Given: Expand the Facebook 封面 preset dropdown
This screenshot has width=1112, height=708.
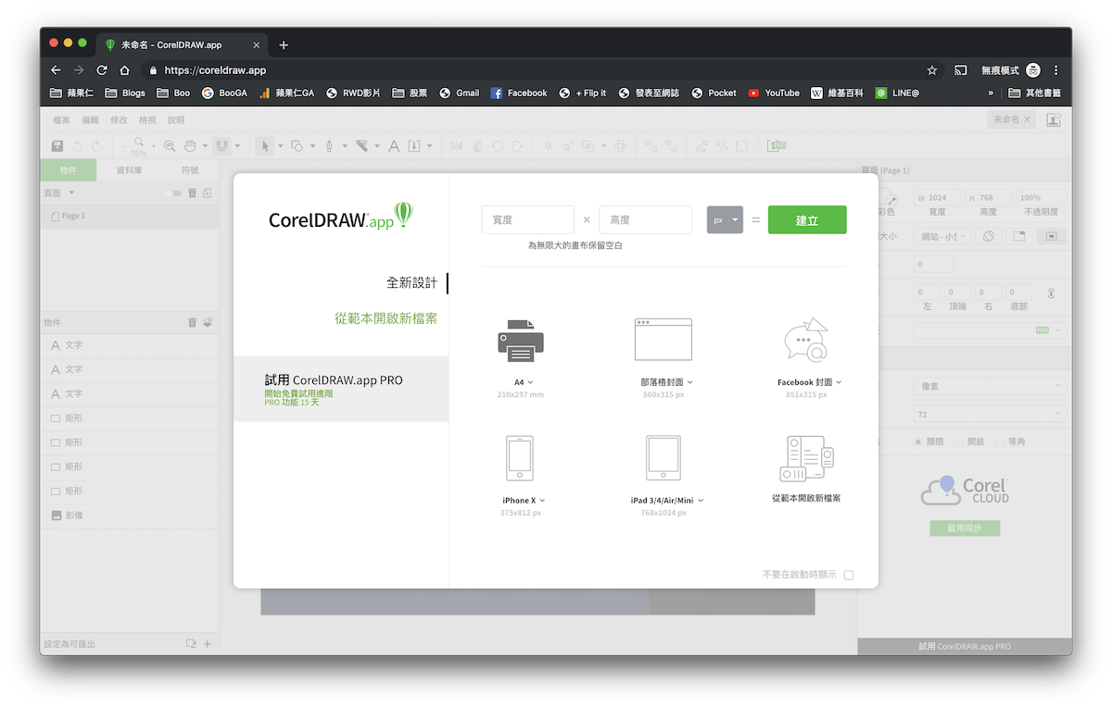Looking at the screenshot, I should tap(839, 382).
